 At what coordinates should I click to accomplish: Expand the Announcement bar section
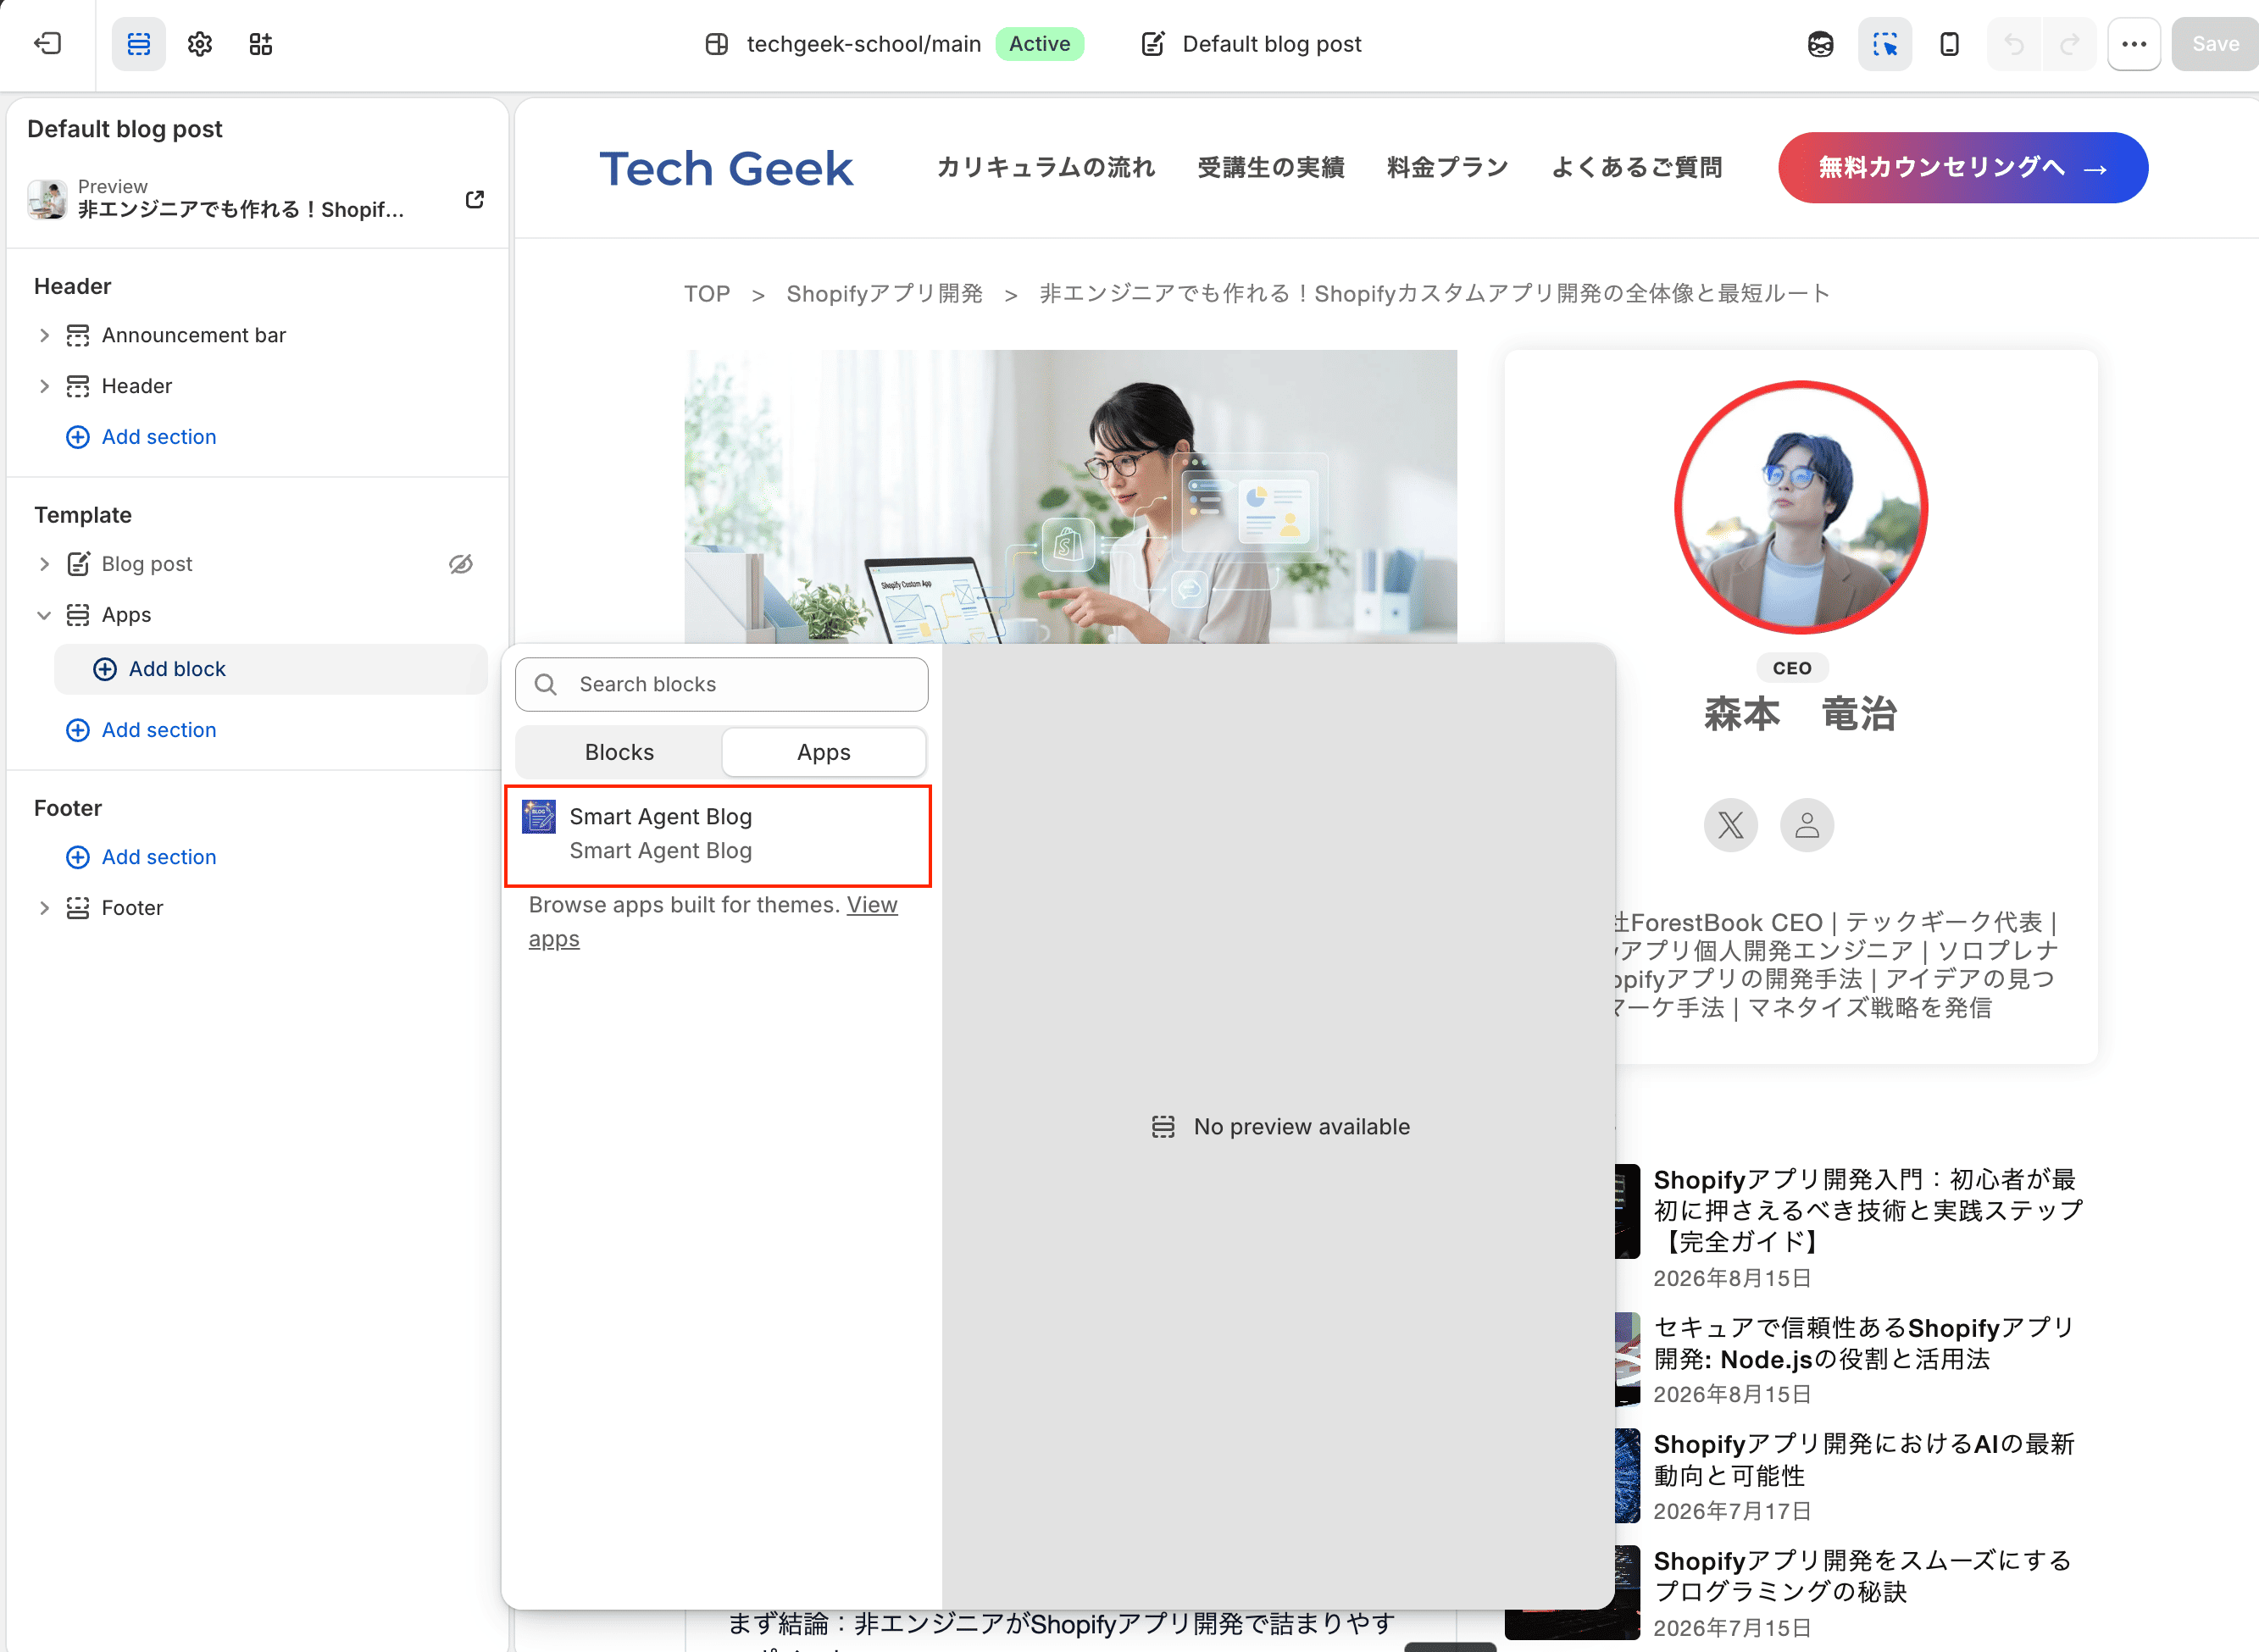tap(43, 335)
